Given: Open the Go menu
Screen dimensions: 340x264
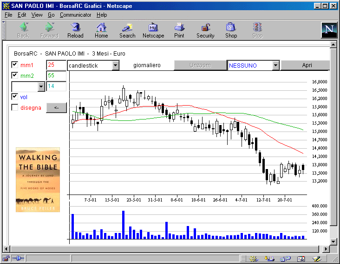Looking at the screenshot, I should click(51, 15).
